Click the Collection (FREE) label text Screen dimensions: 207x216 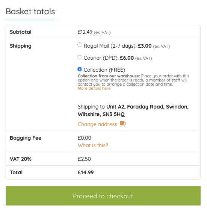[x=104, y=70]
